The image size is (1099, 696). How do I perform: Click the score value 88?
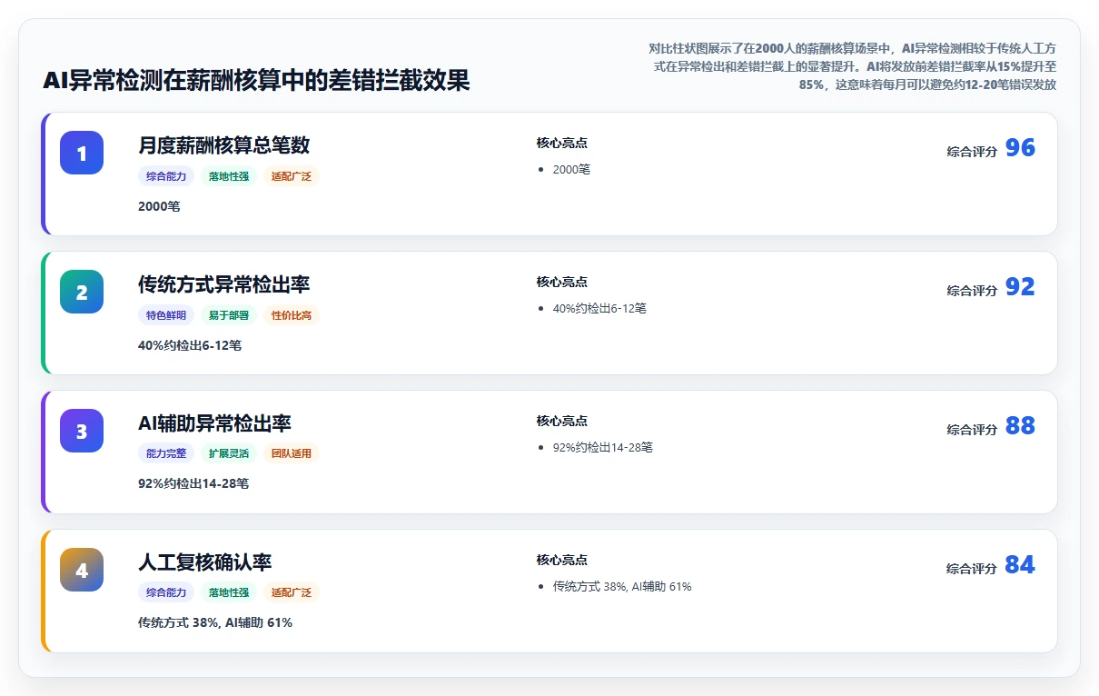point(1020,426)
